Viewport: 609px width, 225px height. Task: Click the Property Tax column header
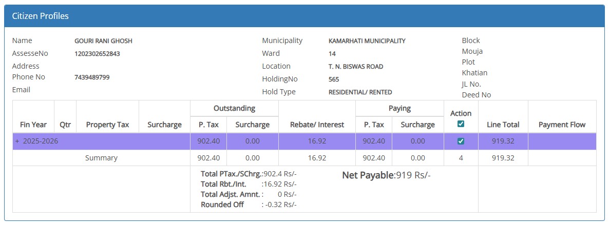107,125
